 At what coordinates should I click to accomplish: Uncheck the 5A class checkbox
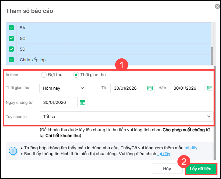12,28
